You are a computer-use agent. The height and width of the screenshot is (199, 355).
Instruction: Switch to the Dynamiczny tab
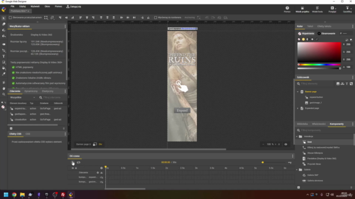pos(31,91)
